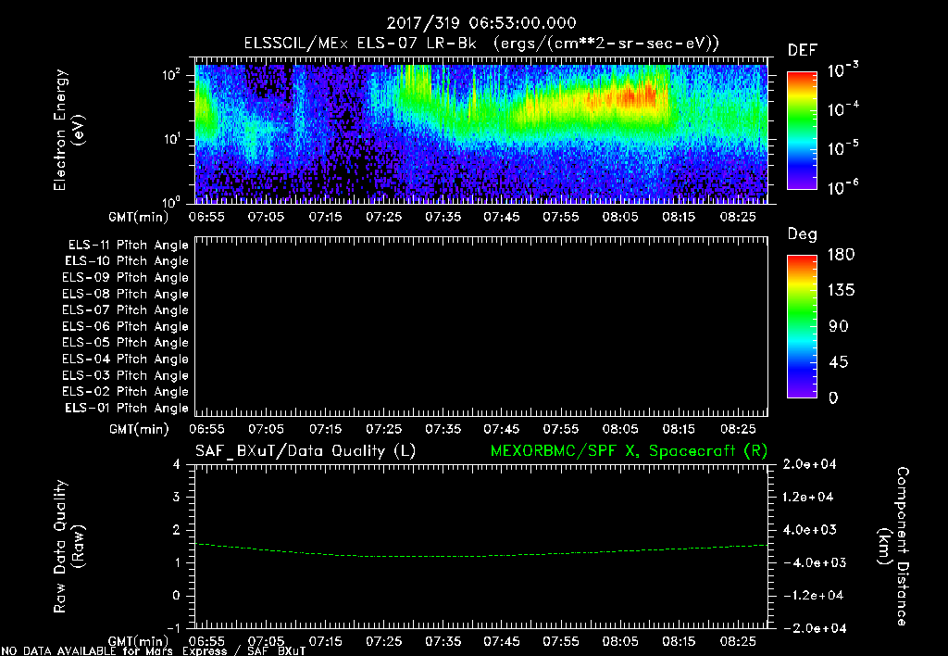Click GMT(min) label of the spectrogram panel

pyautogui.click(x=139, y=217)
